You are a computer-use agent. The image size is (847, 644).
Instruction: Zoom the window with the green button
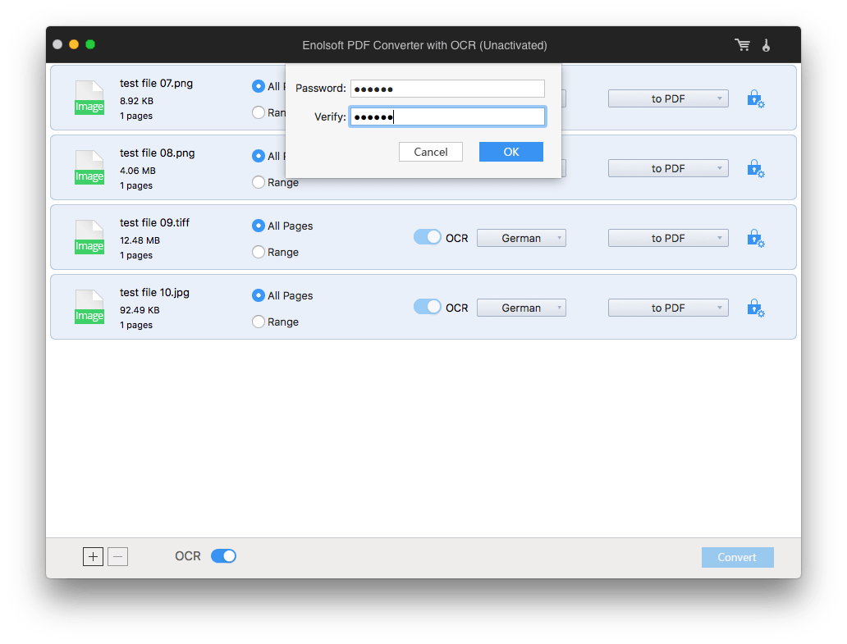coord(90,44)
